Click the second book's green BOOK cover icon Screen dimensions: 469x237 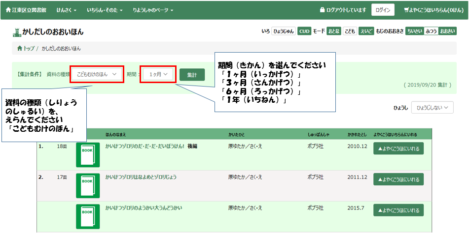(x=88, y=185)
